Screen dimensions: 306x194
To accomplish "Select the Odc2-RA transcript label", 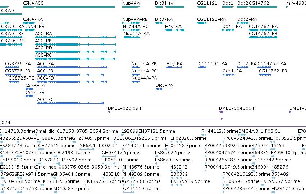I will click(247, 19).
